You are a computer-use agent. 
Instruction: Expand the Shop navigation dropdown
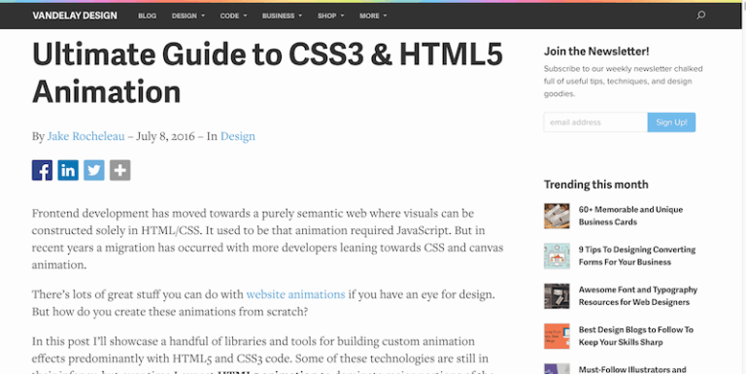point(330,16)
